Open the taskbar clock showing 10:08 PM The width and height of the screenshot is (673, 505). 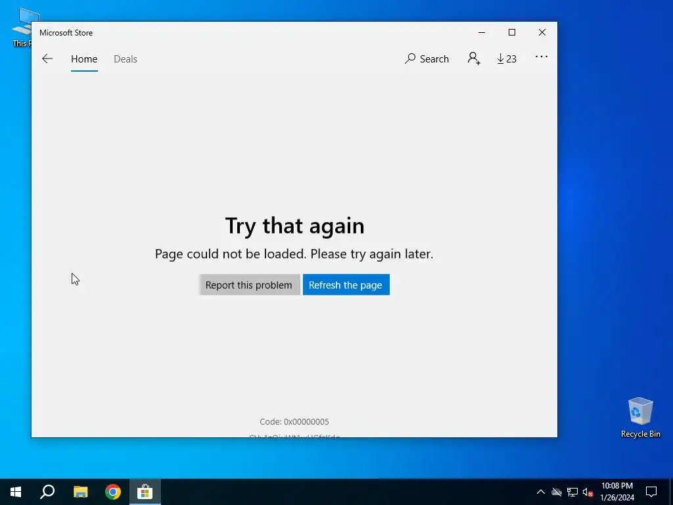617,492
